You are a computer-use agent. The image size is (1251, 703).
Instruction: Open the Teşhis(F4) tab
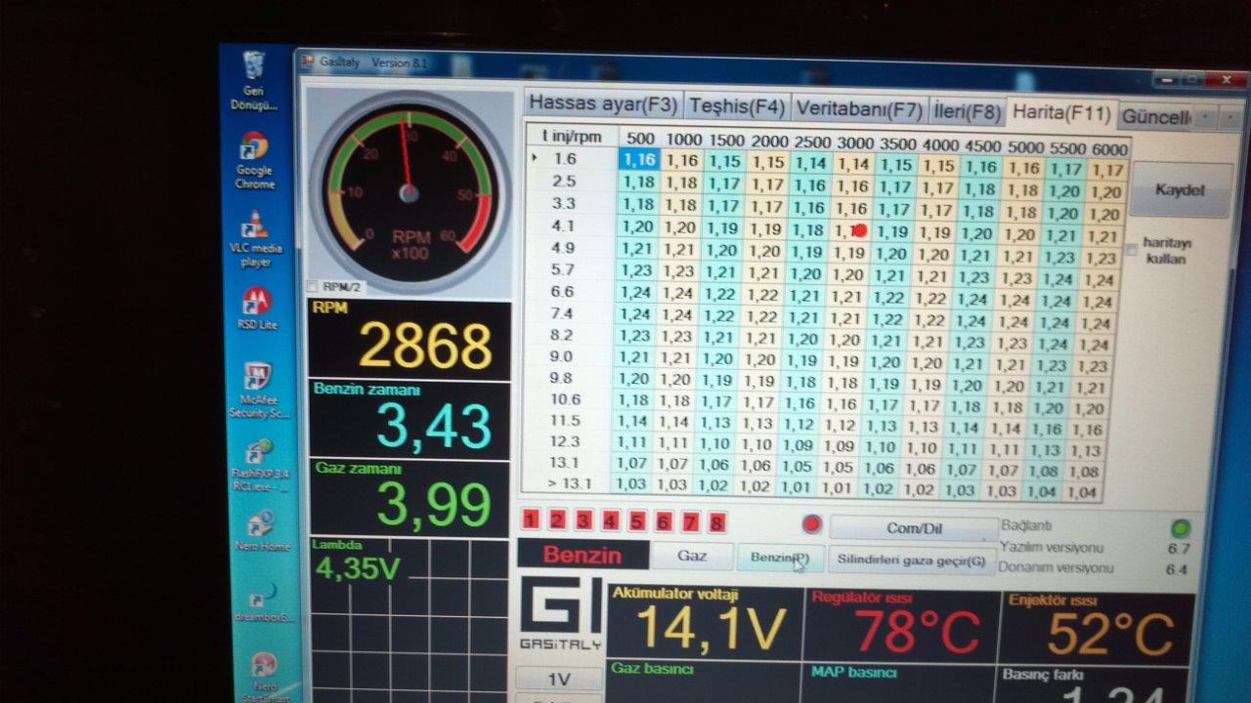point(736,105)
